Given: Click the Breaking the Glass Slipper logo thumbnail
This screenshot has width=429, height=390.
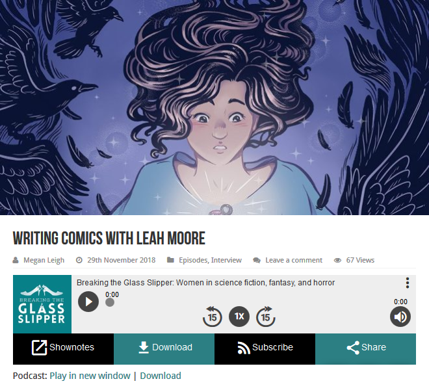Looking at the screenshot, I should 42,304.
